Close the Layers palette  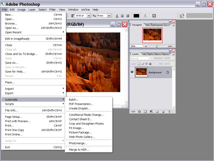(x=174, y=50)
